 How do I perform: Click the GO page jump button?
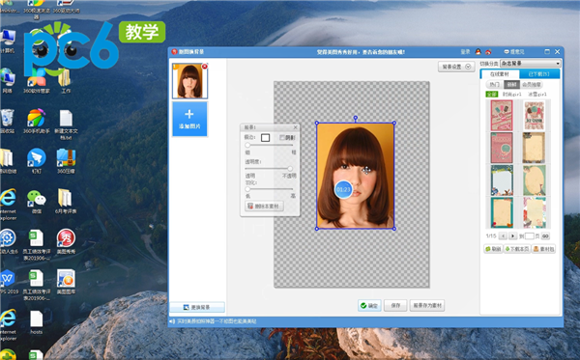545,235
